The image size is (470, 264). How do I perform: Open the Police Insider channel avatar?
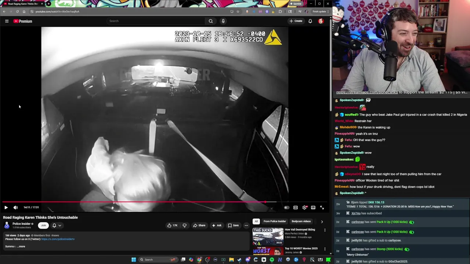tap(7, 225)
